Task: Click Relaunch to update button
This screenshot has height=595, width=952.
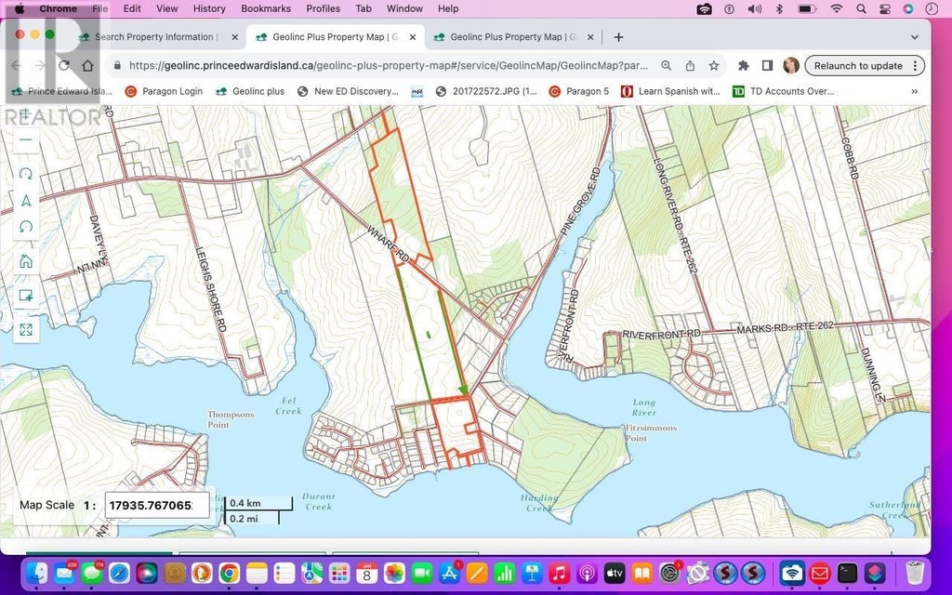Action: (x=858, y=66)
